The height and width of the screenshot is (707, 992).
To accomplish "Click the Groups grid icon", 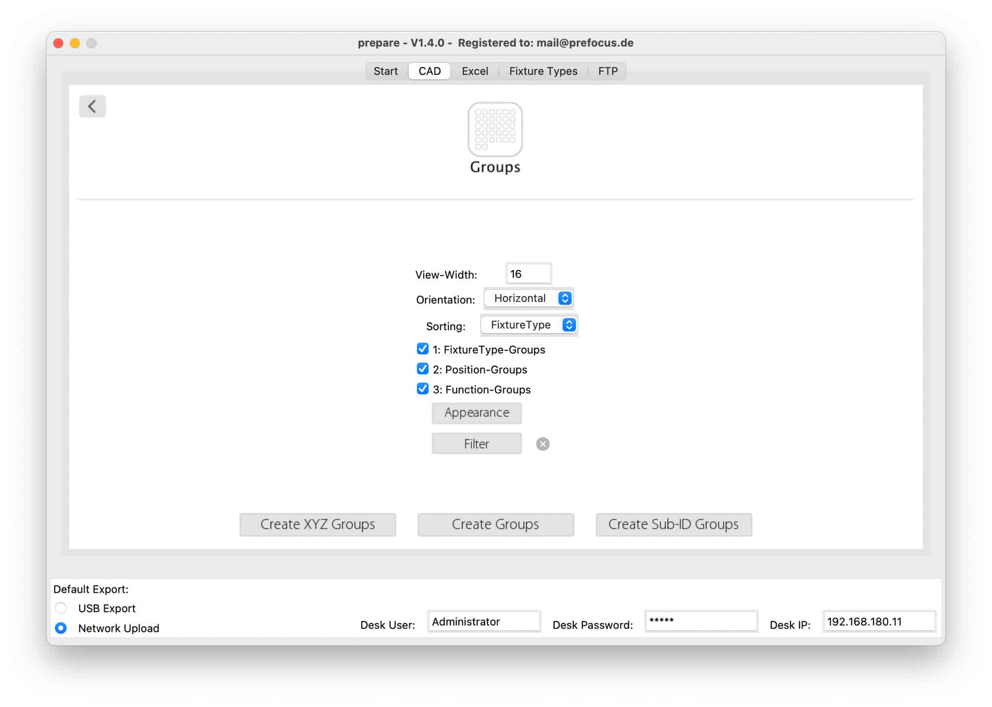I will click(x=495, y=129).
